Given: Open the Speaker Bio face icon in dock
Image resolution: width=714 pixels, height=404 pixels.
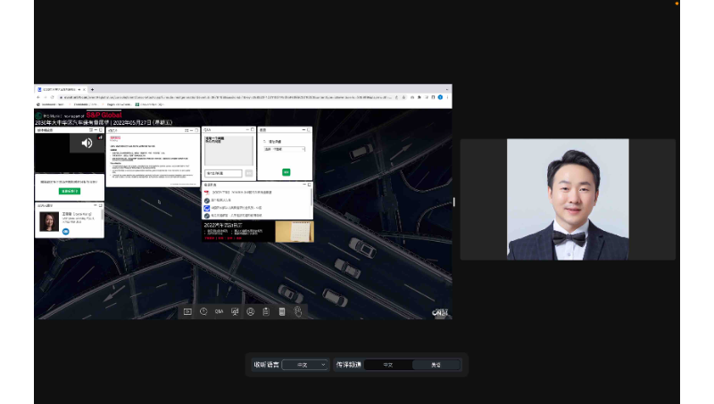Looking at the screenshot, I should [x=251, y=311].
